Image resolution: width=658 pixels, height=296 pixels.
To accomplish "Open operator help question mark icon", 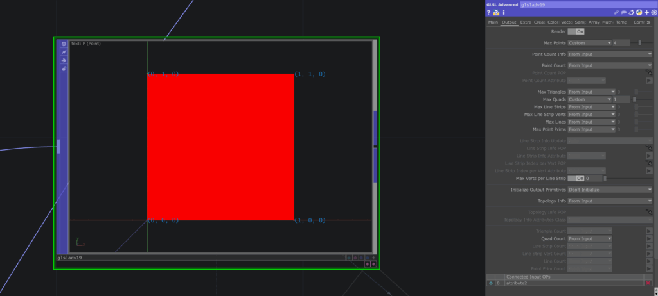I will [x=489, y=13].
